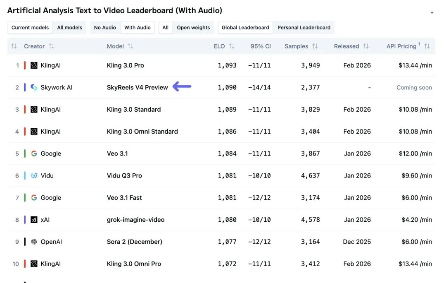Click KlingAI logo in Kling 3.0 Pro row
Viewport: 446px width, 283px height.
[34, 65]
